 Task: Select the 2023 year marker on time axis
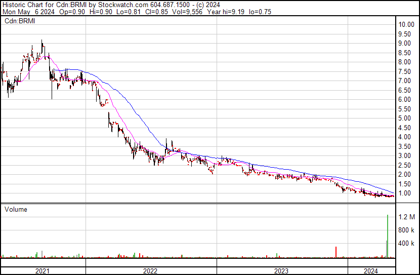pos(281,271)
